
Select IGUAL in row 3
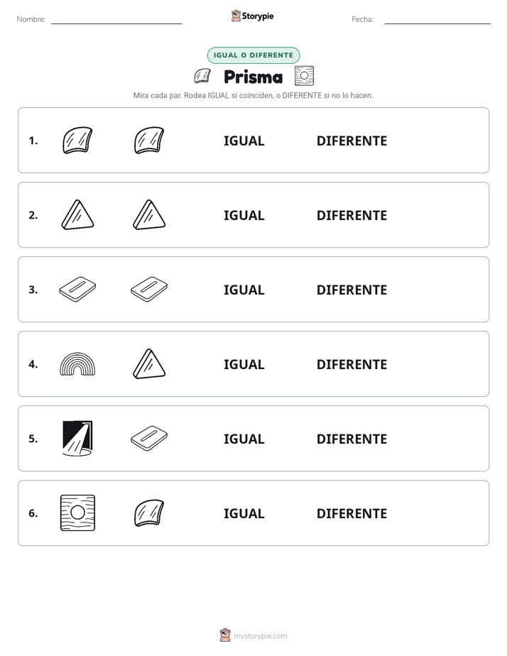click(244, 290)
